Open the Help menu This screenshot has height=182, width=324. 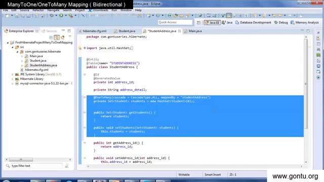coord(138,10)
